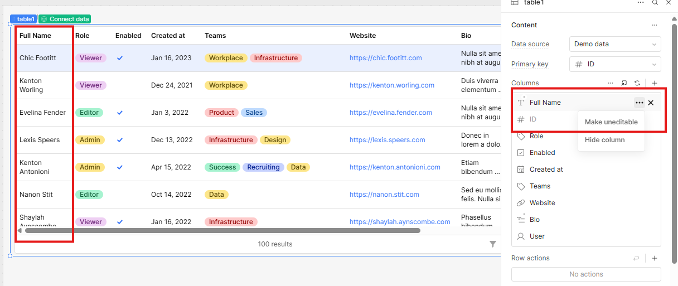Viewport: 678px width, 286px height.
Task: Open the Primary key ID dropdown
Action: (615, 64)
